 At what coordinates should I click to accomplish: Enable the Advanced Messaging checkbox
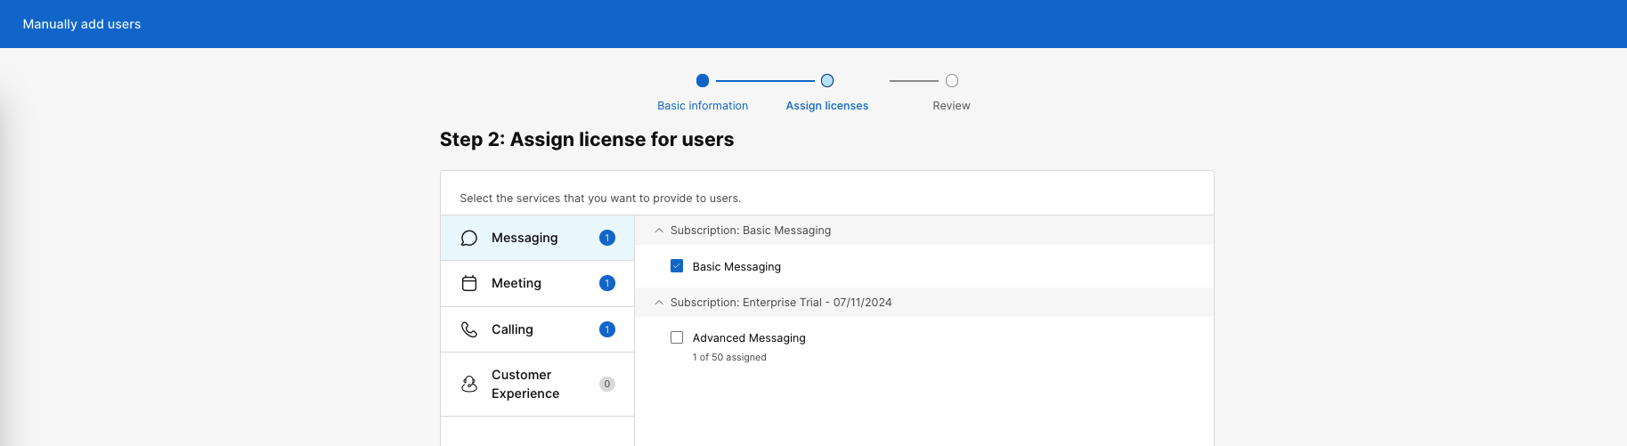point(677,337)
